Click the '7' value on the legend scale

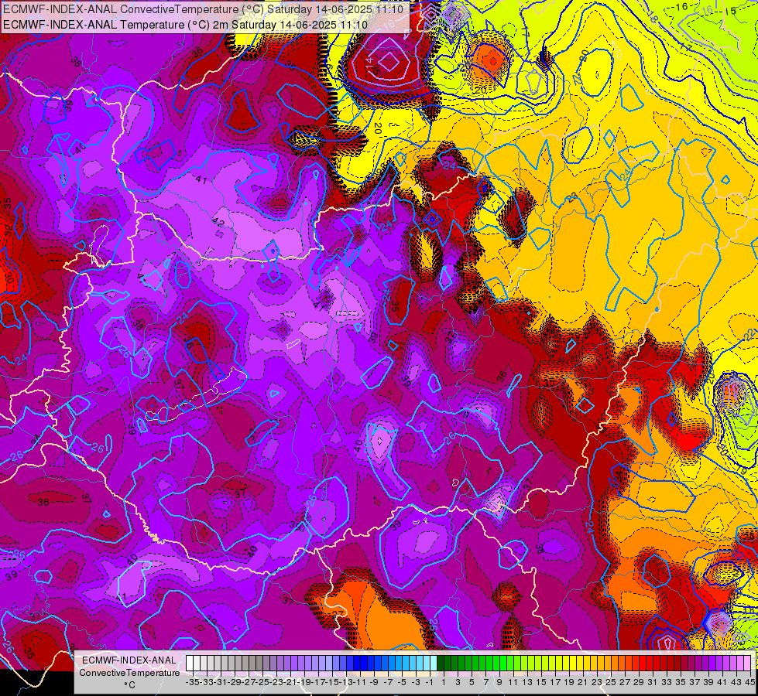[x=485, y=682]
